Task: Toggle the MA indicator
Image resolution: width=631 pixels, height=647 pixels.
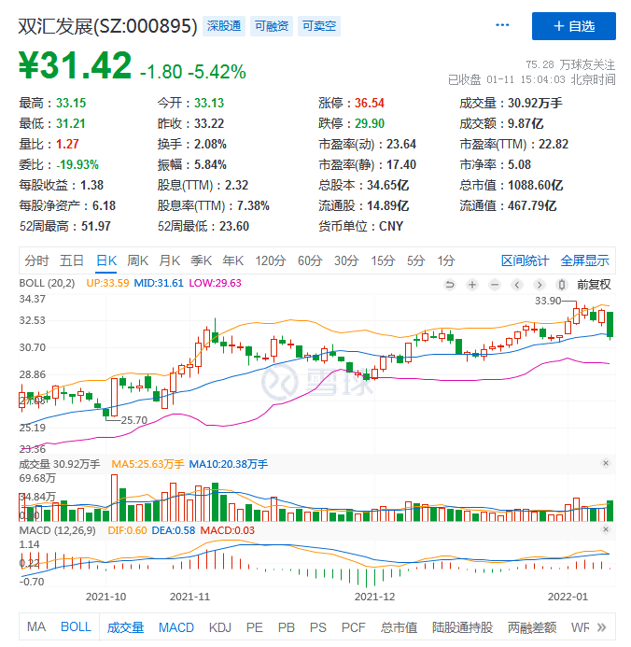Action: pyautogui.click(x=36, y=627)
